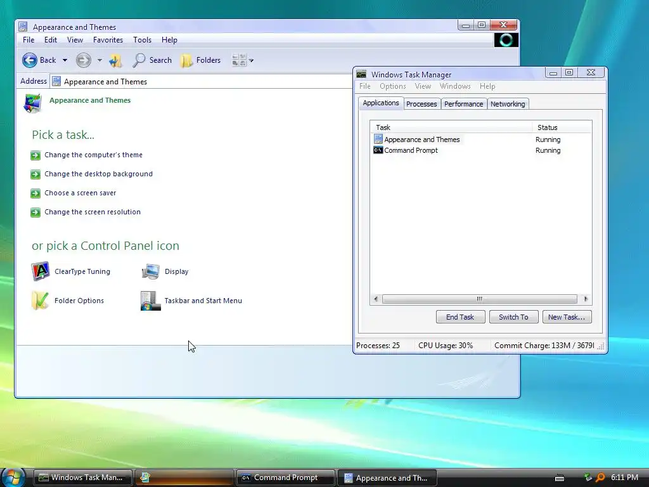Click the keyboard icon in system tray
This screenshot has width=649, height=487.
(x=560, y=478)
